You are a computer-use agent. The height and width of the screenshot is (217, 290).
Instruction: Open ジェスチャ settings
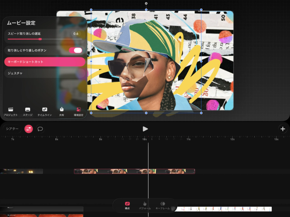pyautogui.click(x=44, y=73)
